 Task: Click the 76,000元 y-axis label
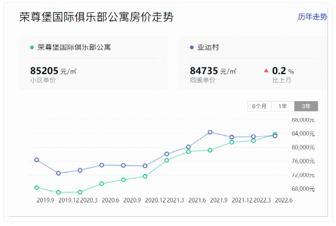tap(303, 161)
